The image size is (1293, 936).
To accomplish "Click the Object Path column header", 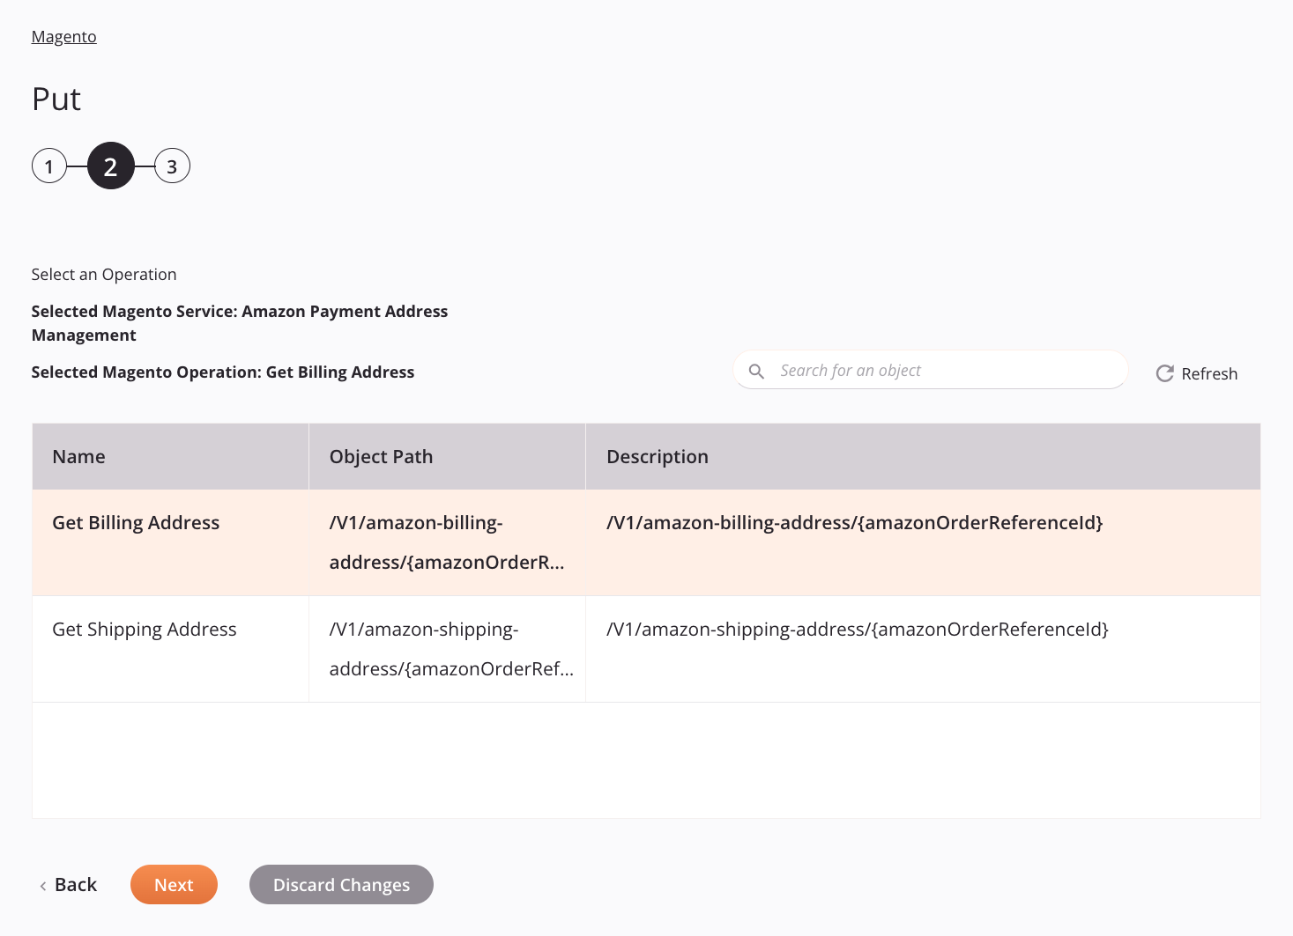I will [447, 456].
